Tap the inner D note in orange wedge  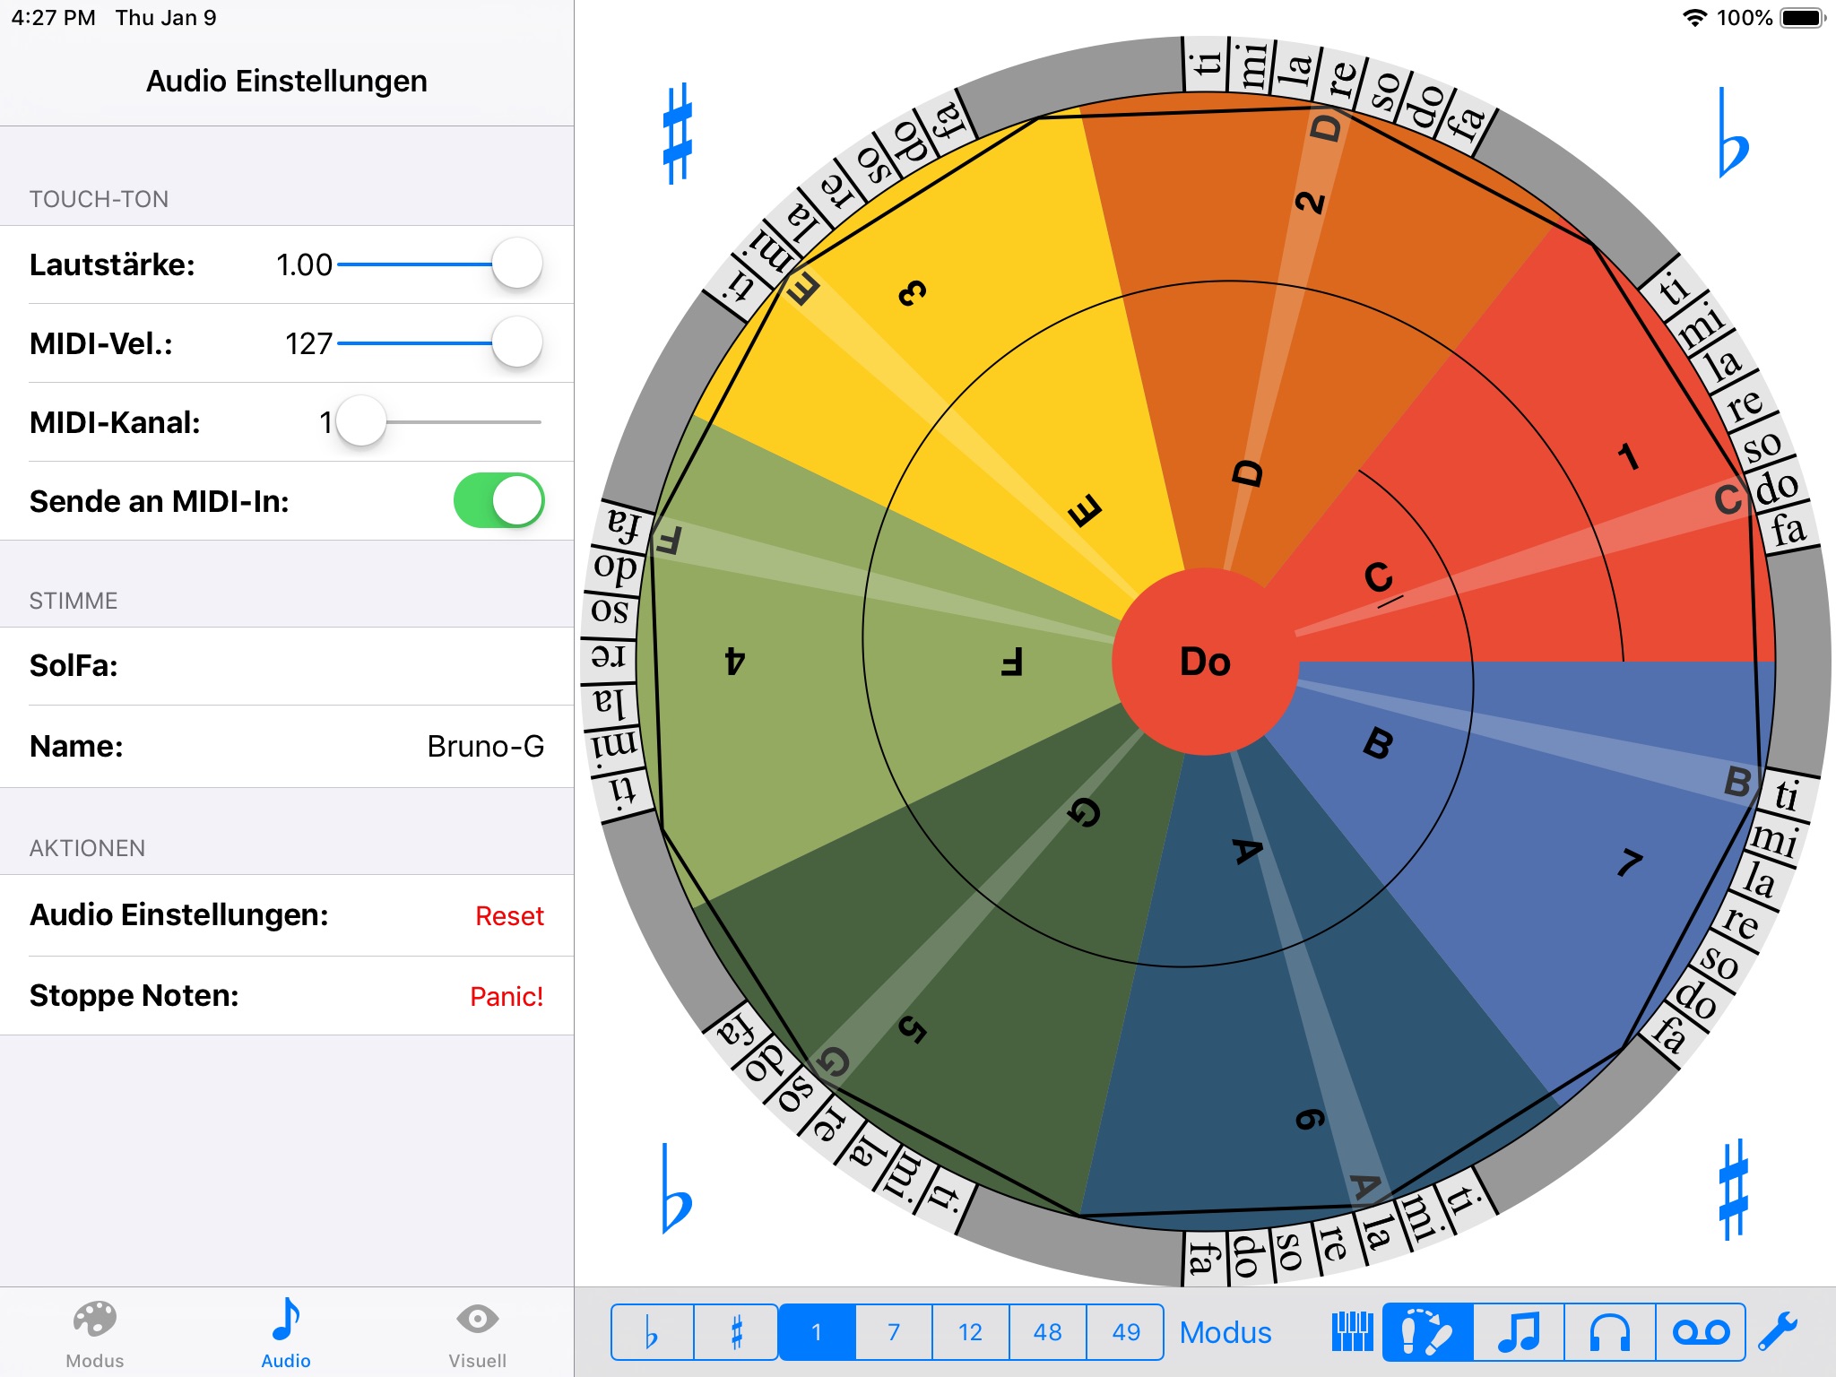pyautogui.click(x=1247, y=473)
